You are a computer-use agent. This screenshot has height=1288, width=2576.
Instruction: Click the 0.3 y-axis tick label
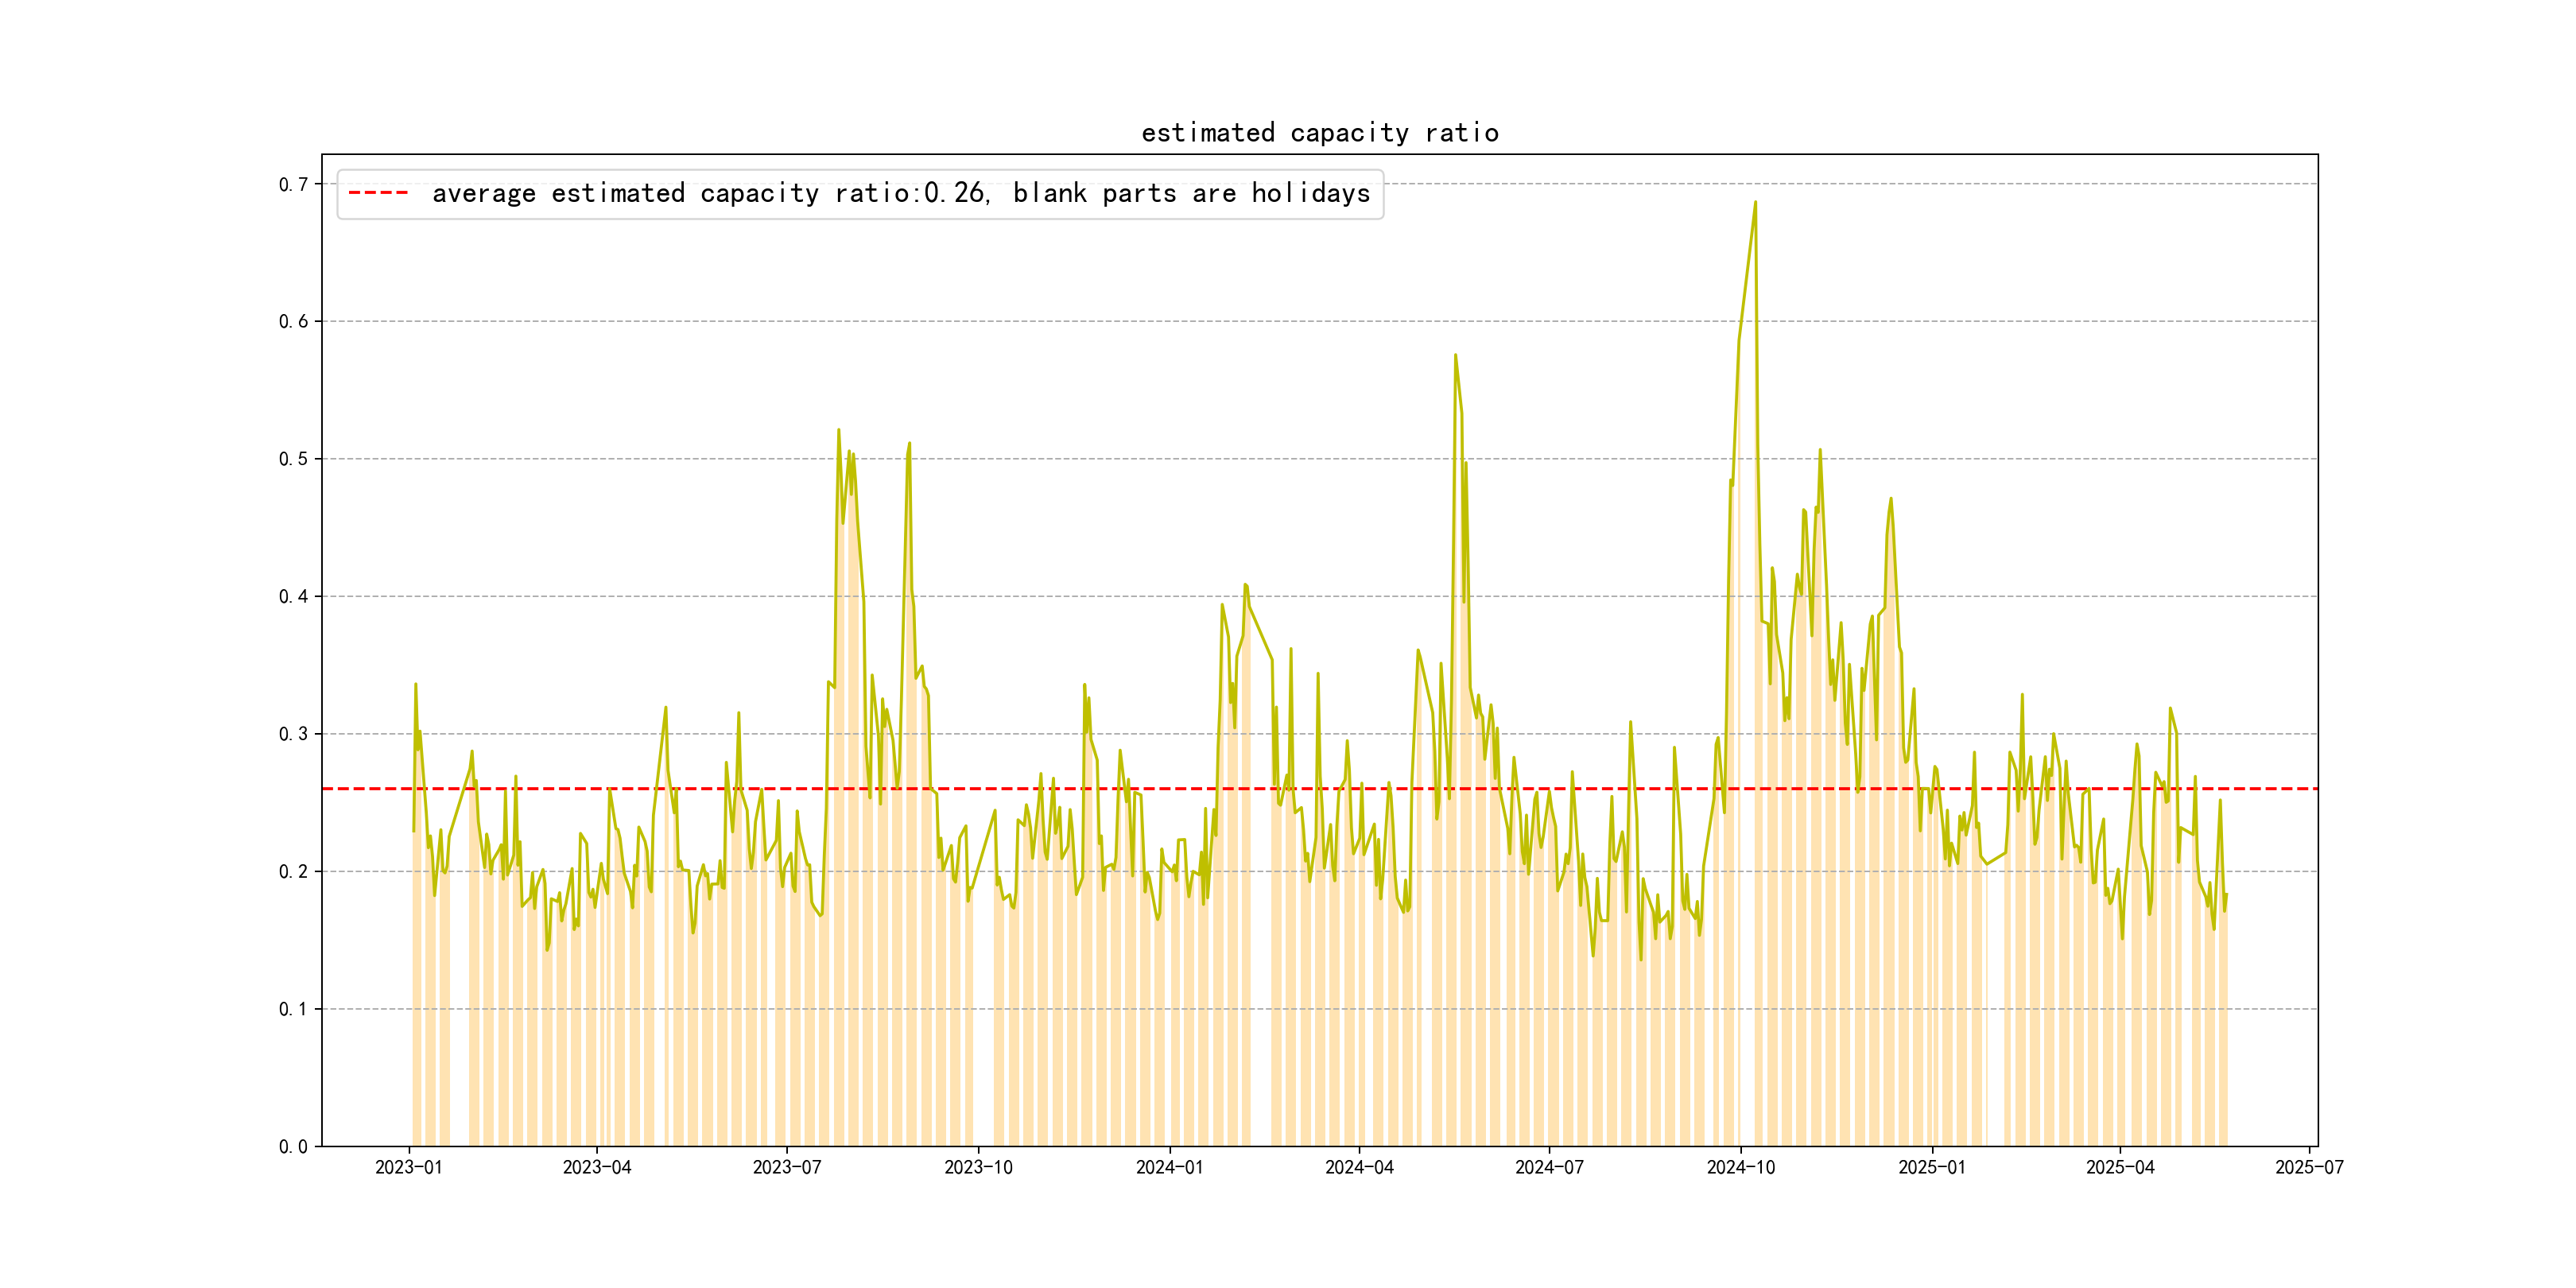coord(293,734)
